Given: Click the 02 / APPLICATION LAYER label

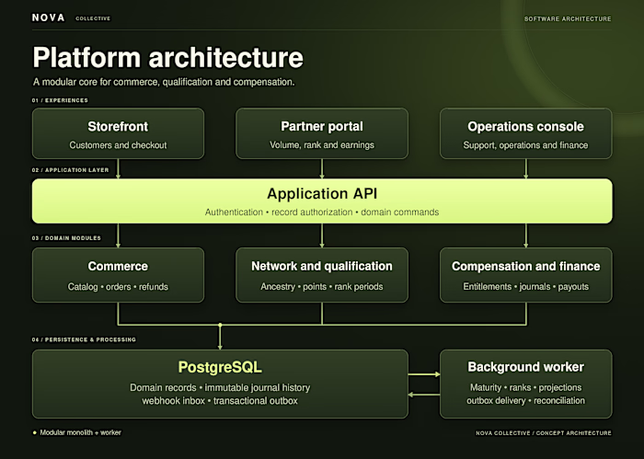Looking at the screenshot, I should (70, 170).
